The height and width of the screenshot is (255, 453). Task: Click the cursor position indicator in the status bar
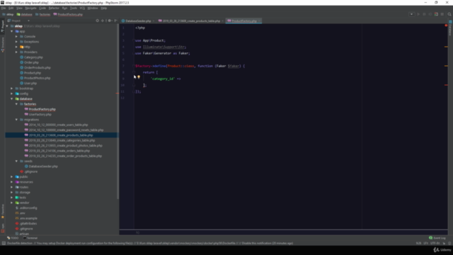[x=418, y=243]
